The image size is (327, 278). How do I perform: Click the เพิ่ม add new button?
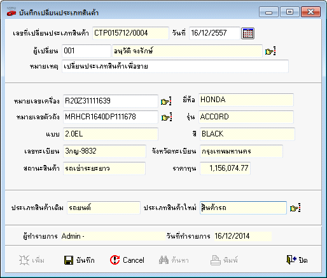(x=32, y=260)
